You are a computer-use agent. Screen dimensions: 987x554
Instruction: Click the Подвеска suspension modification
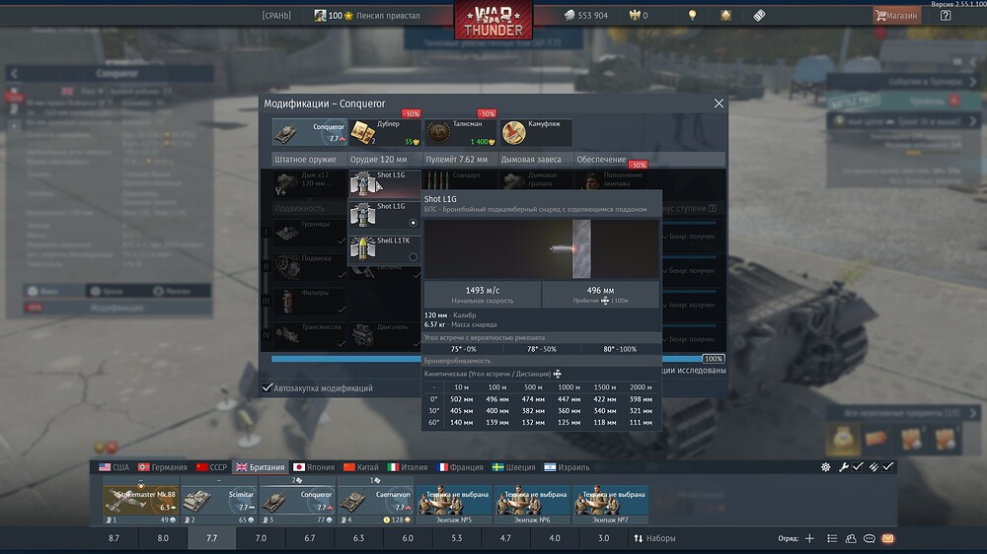pos(310,266)
